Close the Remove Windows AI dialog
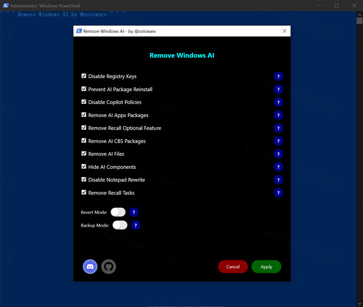 click(x=284, y=31)
